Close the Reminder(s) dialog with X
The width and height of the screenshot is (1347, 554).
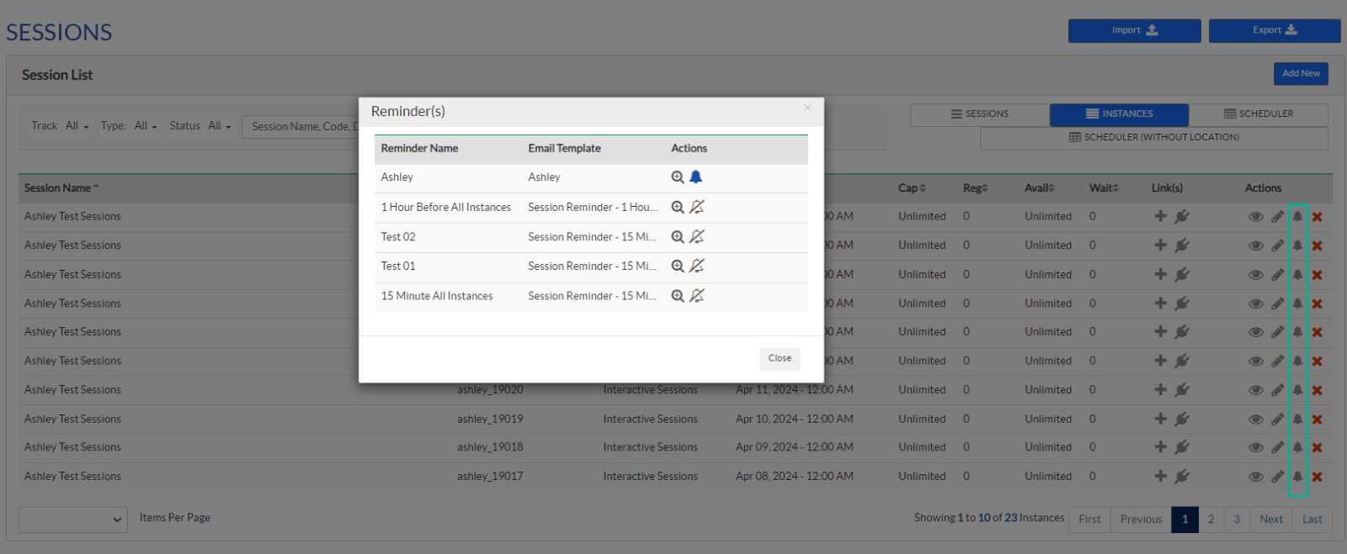click(x=807, y=108)
